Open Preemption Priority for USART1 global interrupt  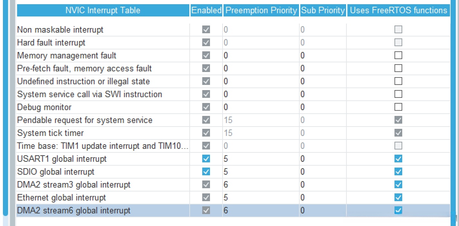click(261, 159)
